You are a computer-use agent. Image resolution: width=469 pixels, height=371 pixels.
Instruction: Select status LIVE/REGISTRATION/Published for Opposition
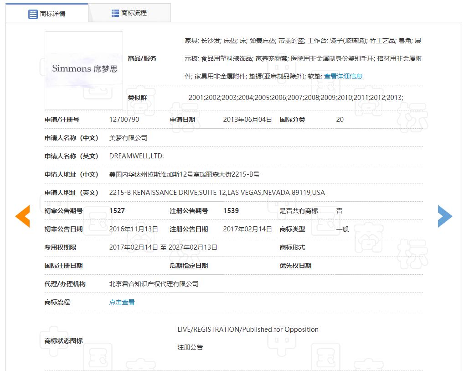pyautogui.click(x=248, y=329)
